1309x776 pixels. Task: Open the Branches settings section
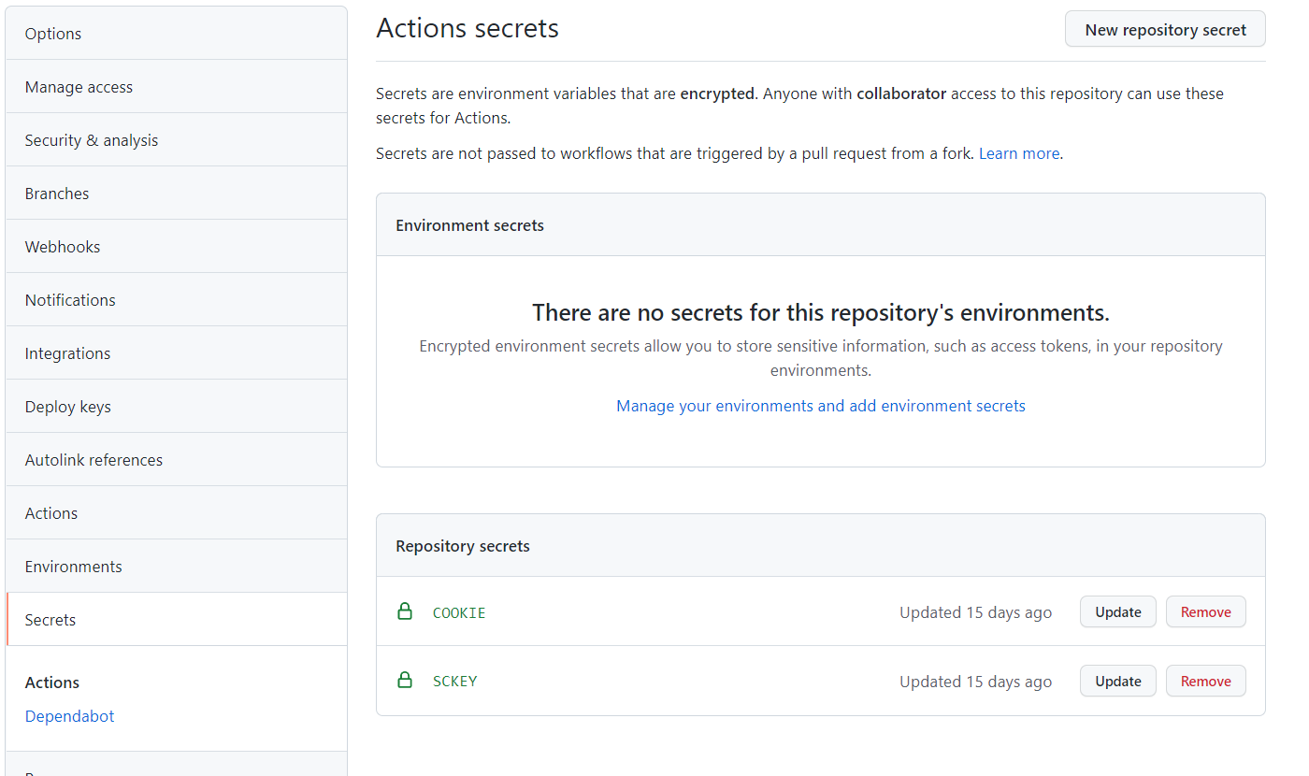(56, 193)
